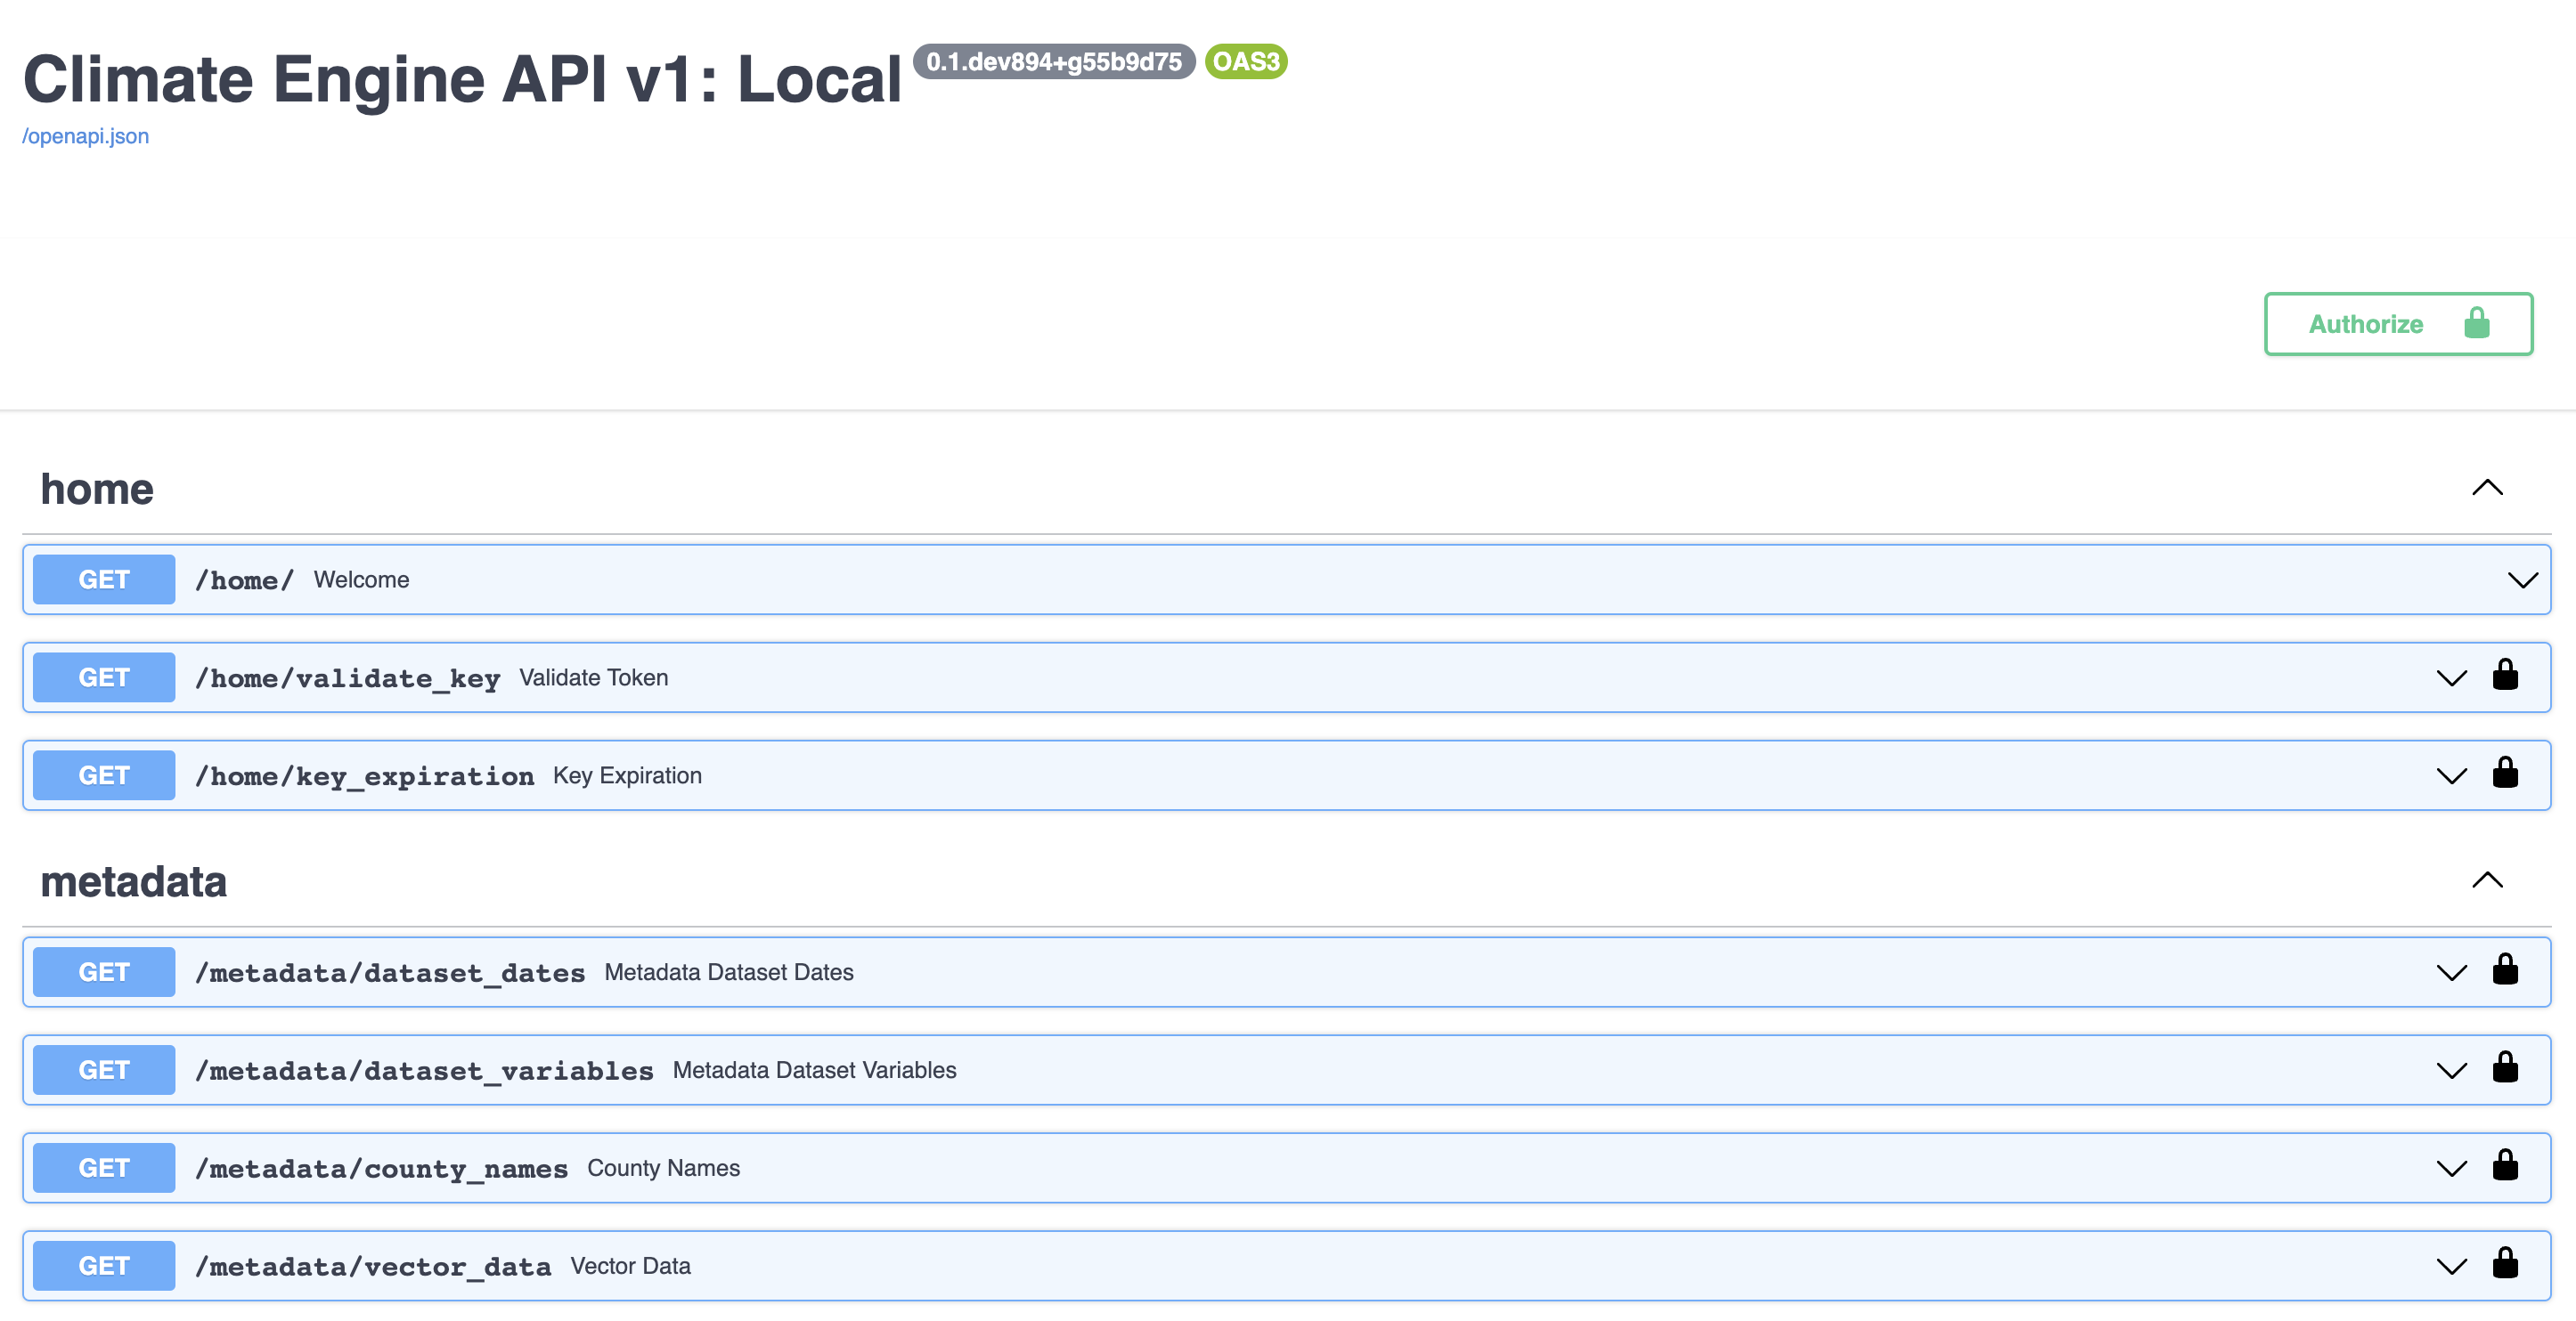
Task: Click lock icon on county_names endpoint
Action: pos(2504,1166)
